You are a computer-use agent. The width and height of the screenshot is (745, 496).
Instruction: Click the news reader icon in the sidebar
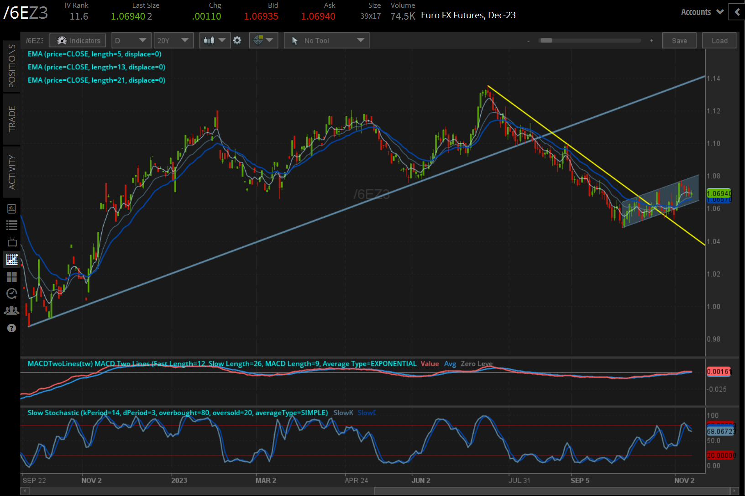click(x=12, y=209)
